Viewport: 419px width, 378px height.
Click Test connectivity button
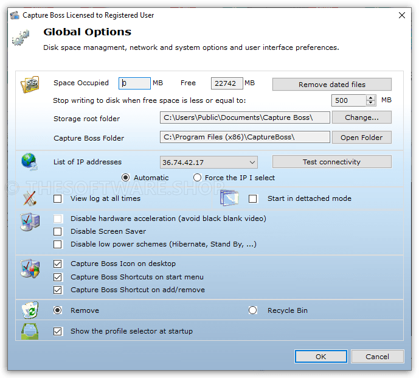[332, 162]
